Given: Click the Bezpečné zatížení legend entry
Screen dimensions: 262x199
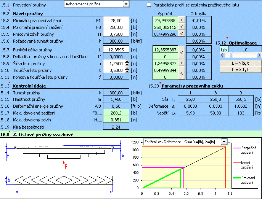Looking at the screenshot, I should (x=245, y=150).
